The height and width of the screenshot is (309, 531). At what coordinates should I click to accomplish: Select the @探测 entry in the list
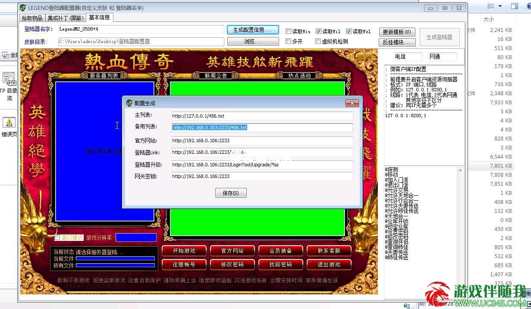[x=392, y=169]
